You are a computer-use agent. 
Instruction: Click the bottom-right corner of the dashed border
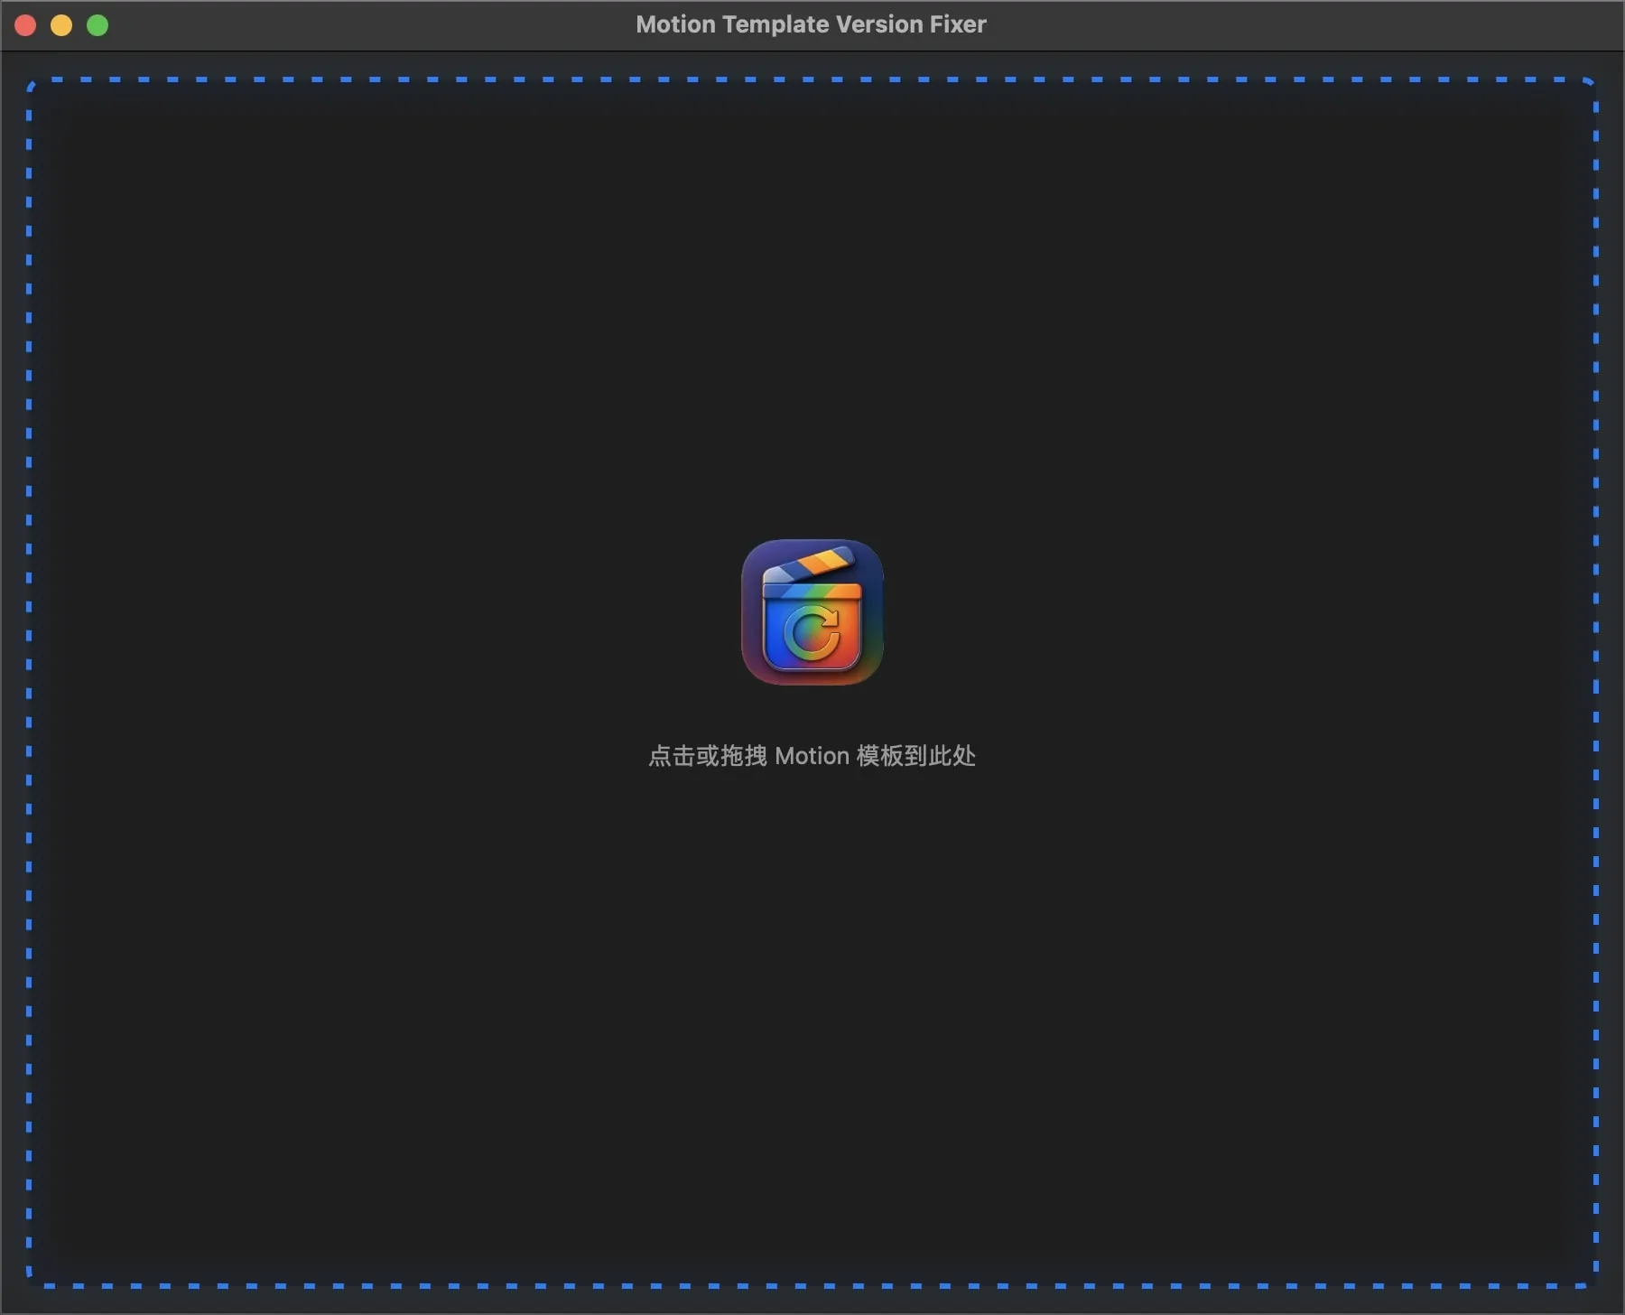coord(1592,1282)
